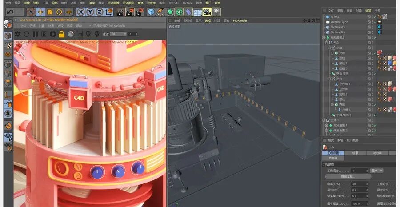Click the S circle icon in left sidebar
Viewport: 400px width, 207px height.
click(x=8, y=113)
